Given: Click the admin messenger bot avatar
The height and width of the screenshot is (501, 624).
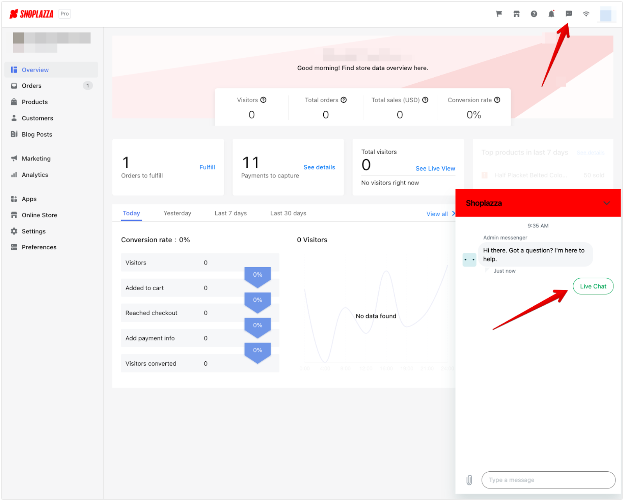Looking at the screenshot, I should pyautogui.click(x=470, y=259).
